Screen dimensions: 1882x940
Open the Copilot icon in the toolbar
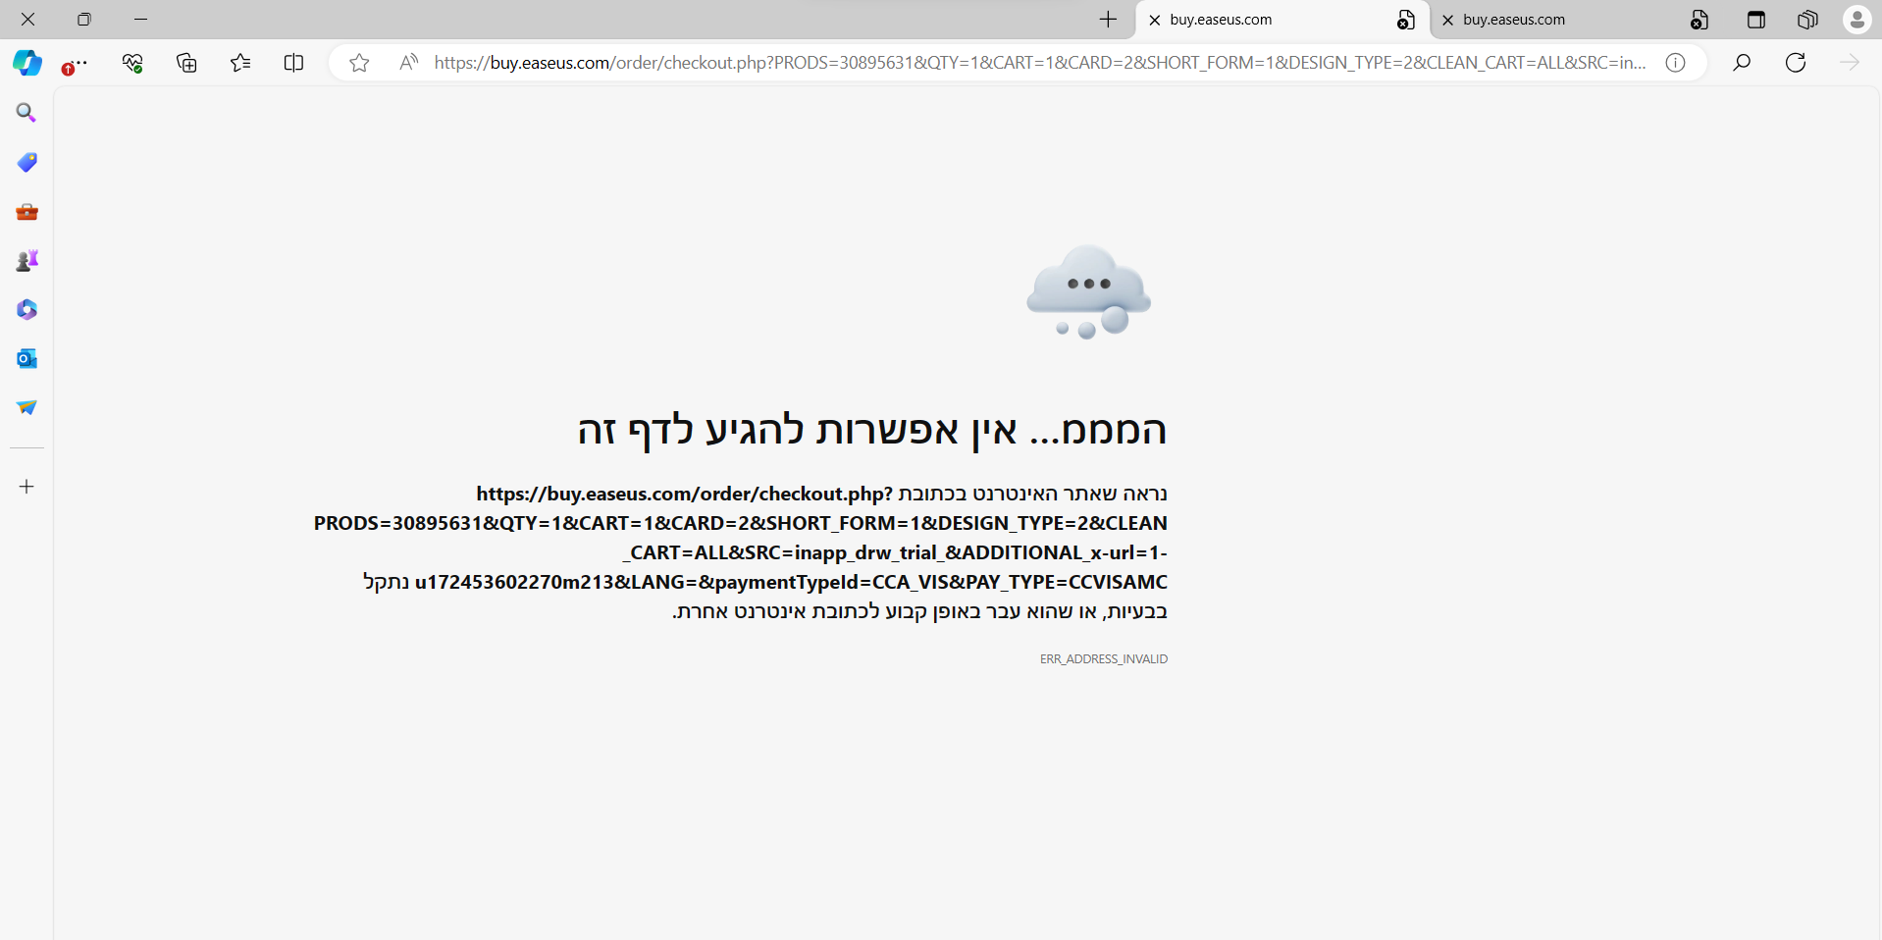[27, 63]
